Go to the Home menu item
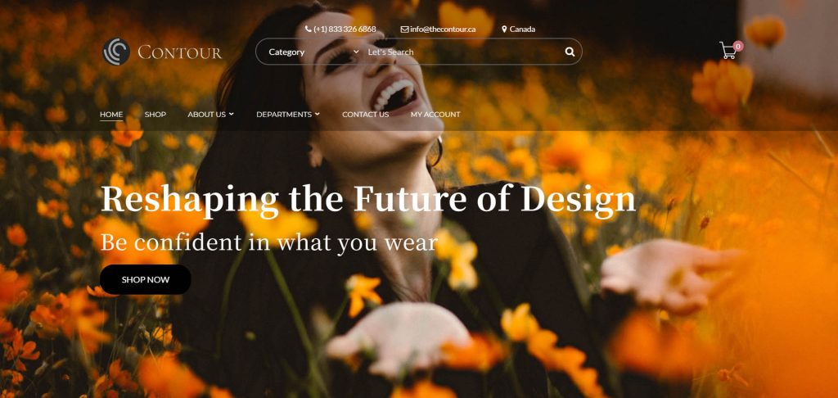Image resolution: width=838 pixels, height=398 pixels. click(111, 115)
